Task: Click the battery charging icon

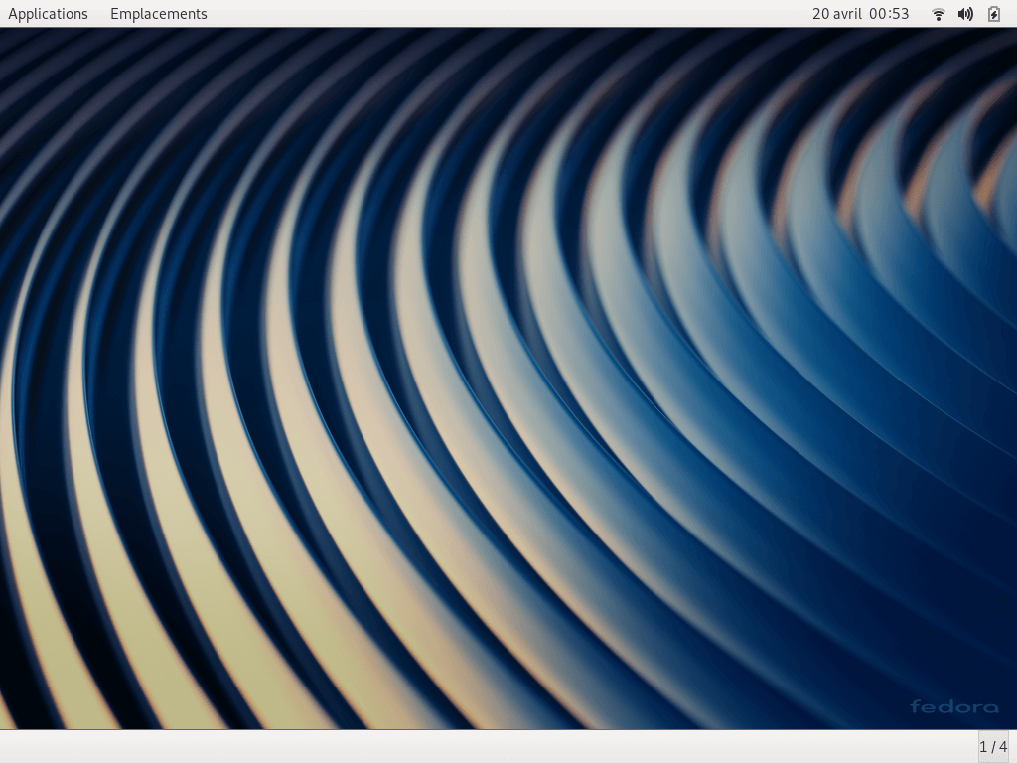Action: [x=993, y=14]
